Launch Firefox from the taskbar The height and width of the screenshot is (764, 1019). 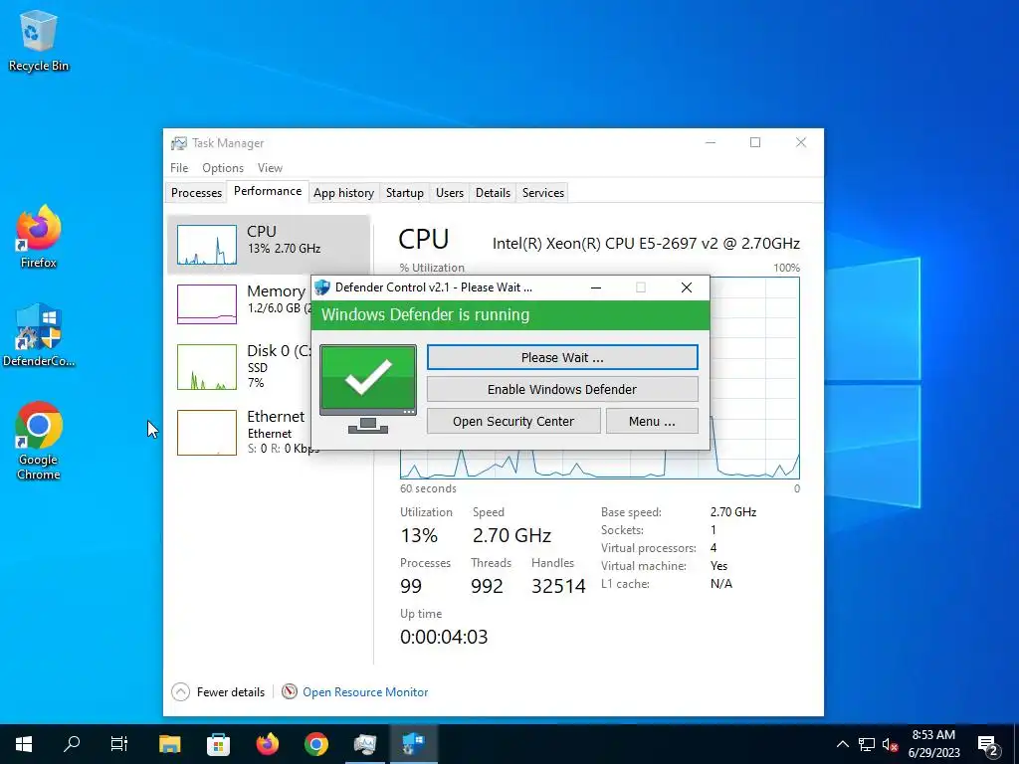click(x=267, y=744)
